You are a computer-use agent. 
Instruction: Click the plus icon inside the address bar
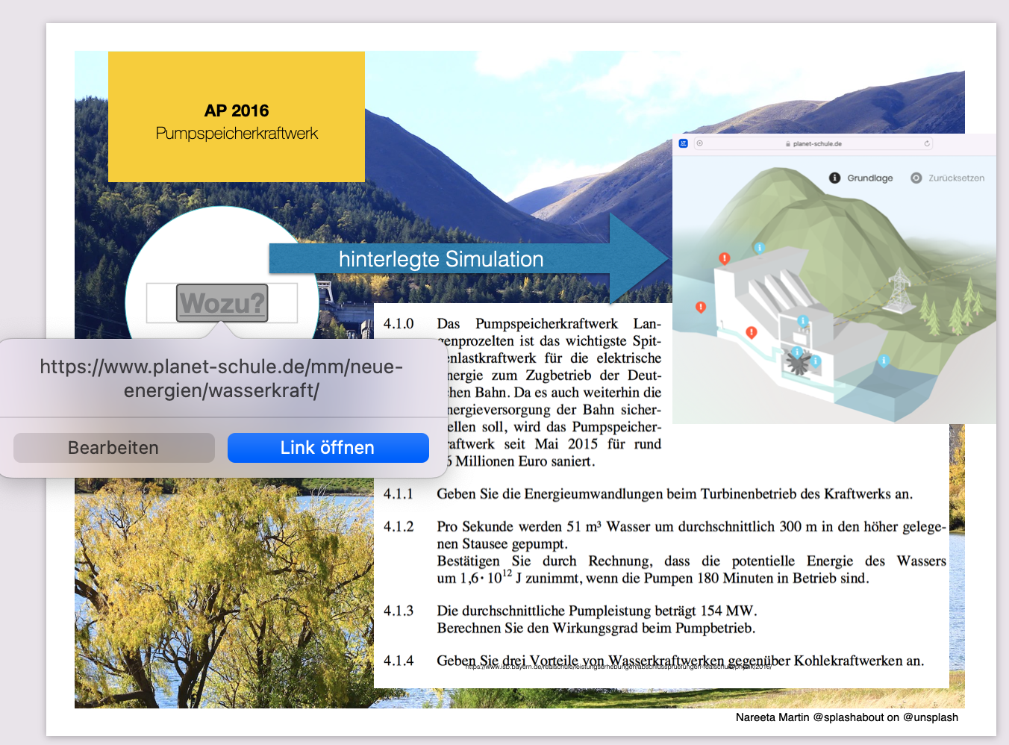point(699,143)
